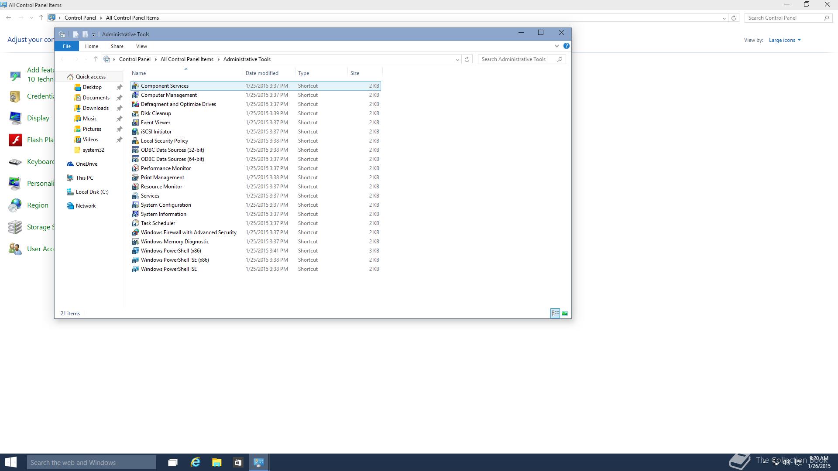The image size is (838, 471).
Task: Select the Defragment and Optimize Drives icon
Action: [x=135, y=104]
